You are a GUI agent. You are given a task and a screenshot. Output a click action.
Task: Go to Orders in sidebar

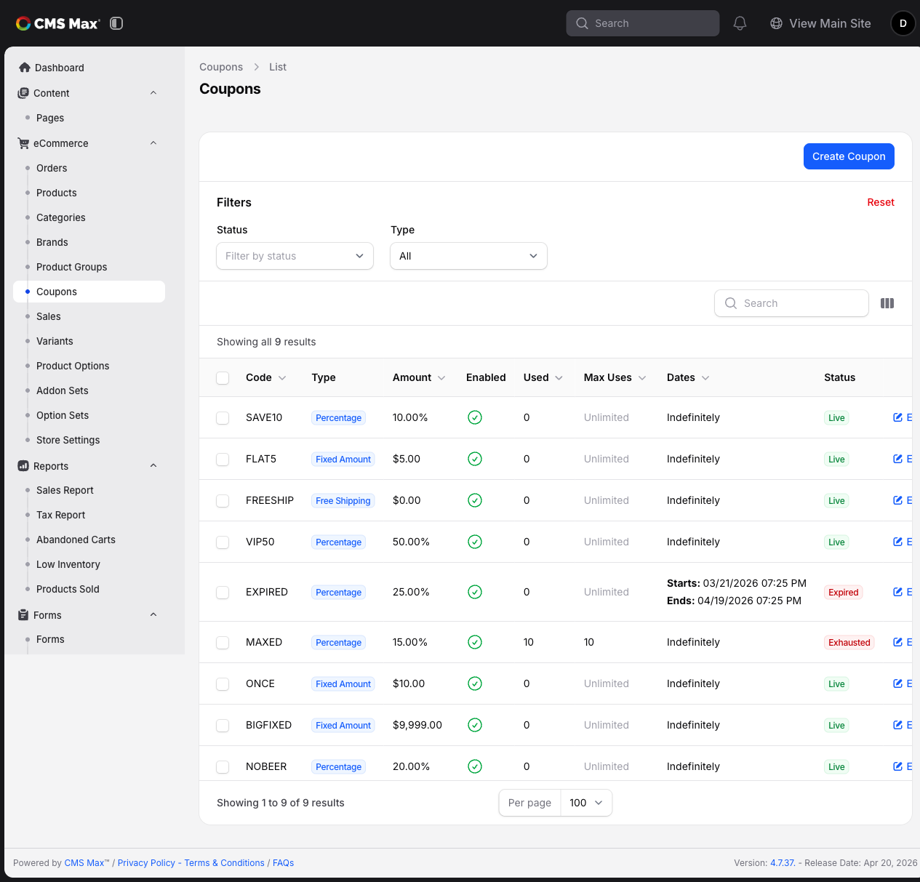click(x=52, y=168)
